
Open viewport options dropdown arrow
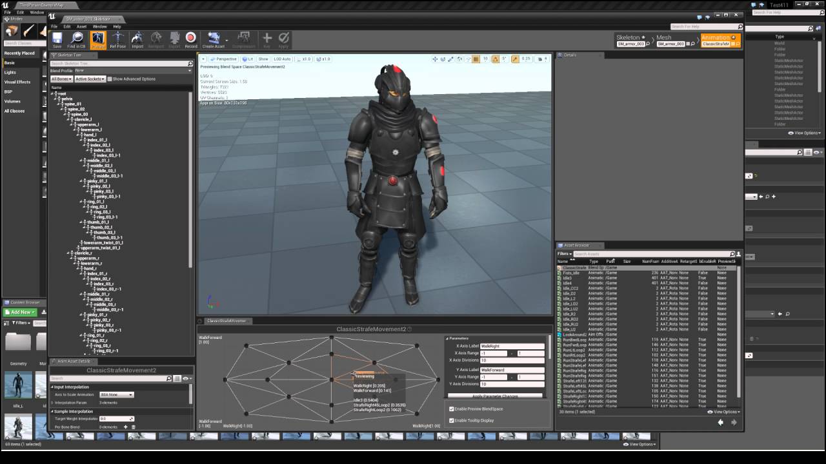[203, 59]
